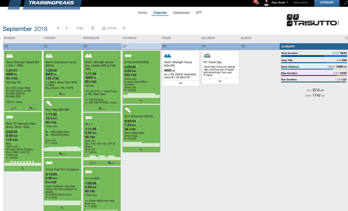Toggle fullscreen with expand arrows icon

click(346, 3)
